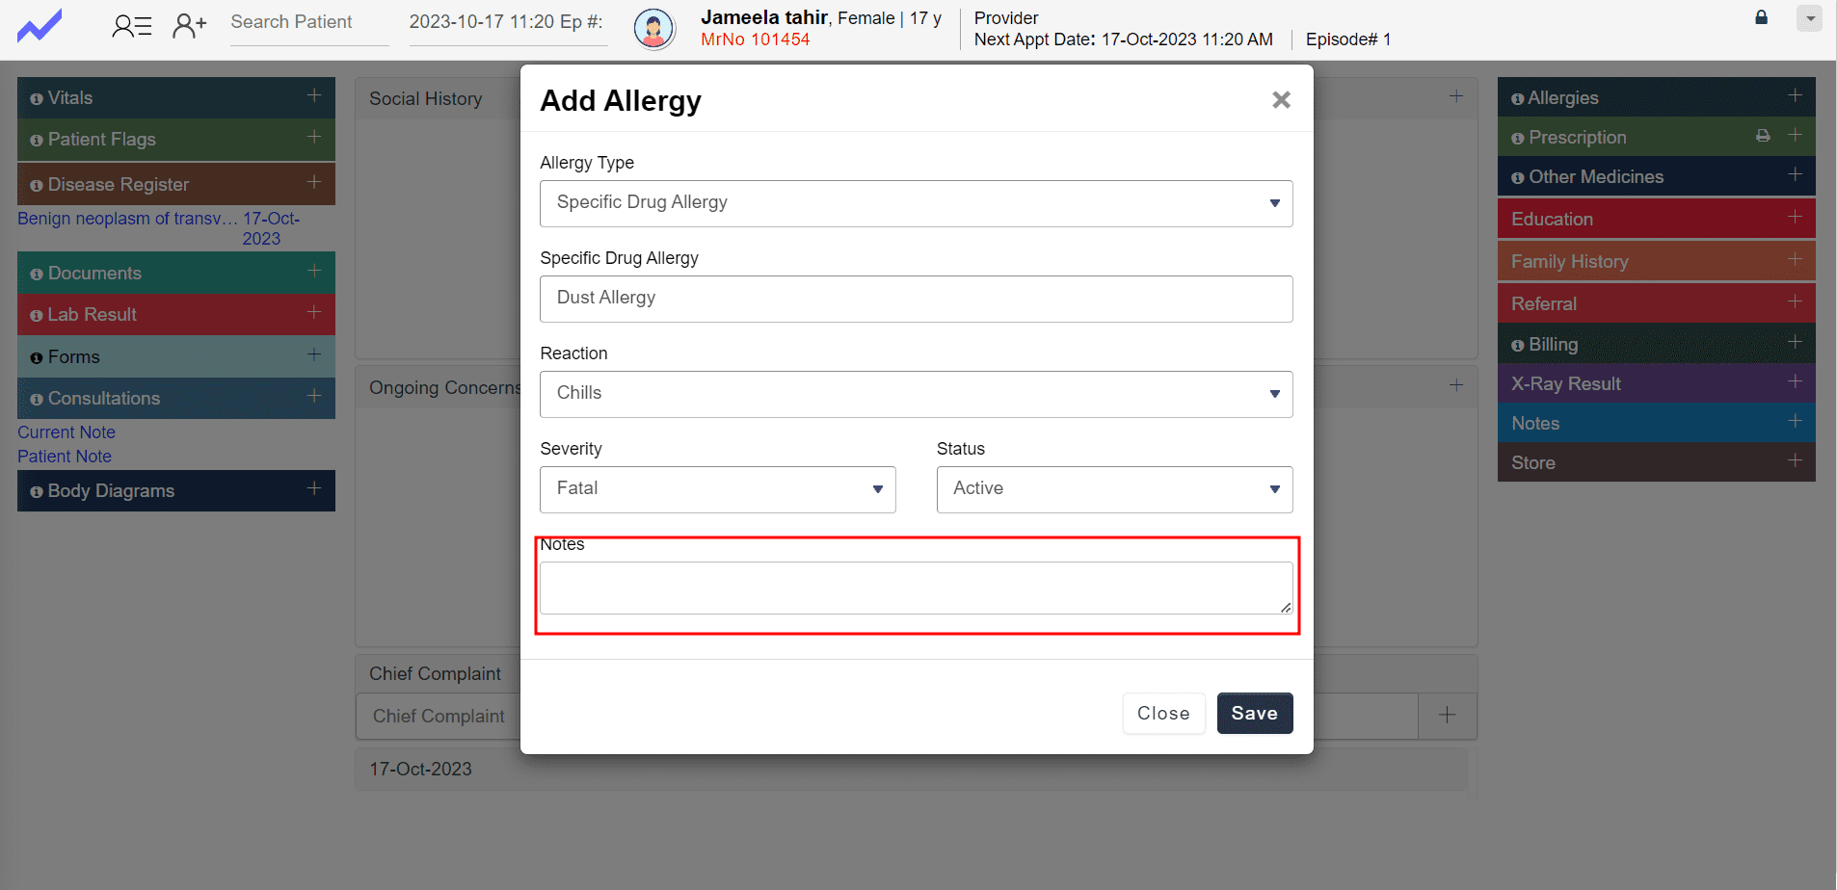Open the Reaction dropdown showing Chills
Viewport: 1837px width, 890px height.
point(916,394)
